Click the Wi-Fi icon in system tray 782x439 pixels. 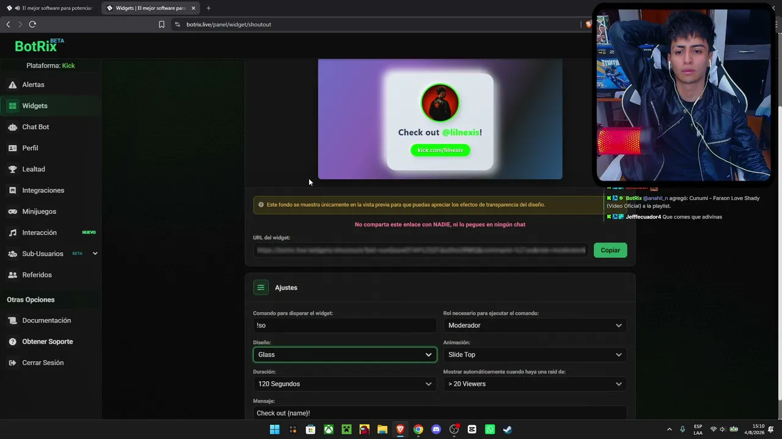[713, 429]
